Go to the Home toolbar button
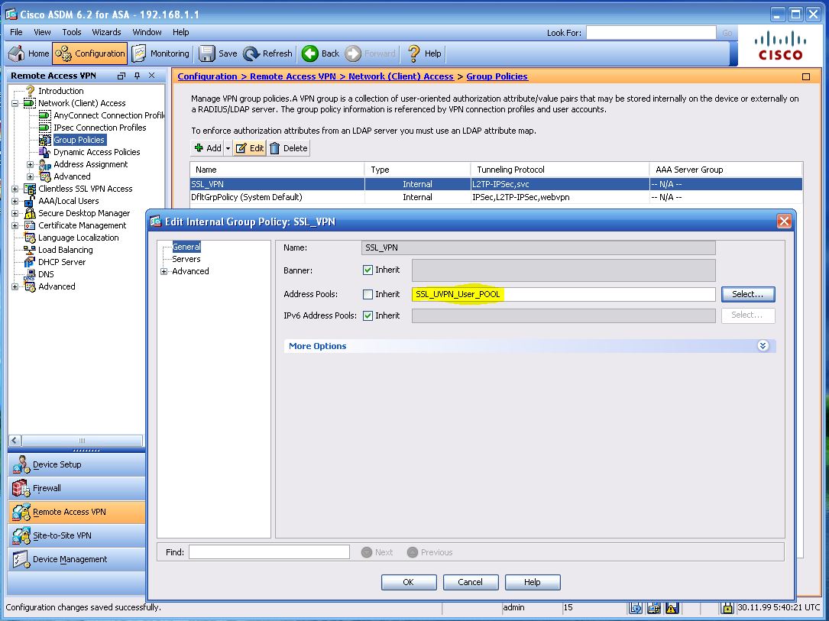Image resolution: width=829 pixels, height=621 pixels. pos(28,53)
